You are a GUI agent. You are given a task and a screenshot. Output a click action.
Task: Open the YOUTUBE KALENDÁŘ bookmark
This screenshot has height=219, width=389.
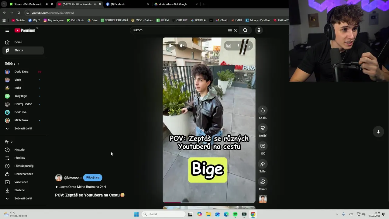(x=114, y=20)
